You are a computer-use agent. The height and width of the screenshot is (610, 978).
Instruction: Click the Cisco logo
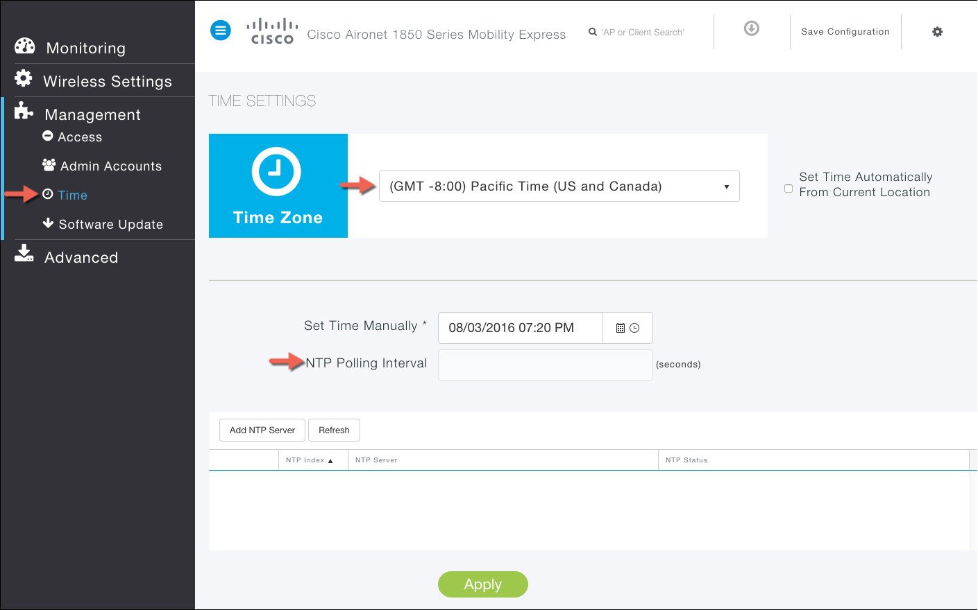pos(272,31)
